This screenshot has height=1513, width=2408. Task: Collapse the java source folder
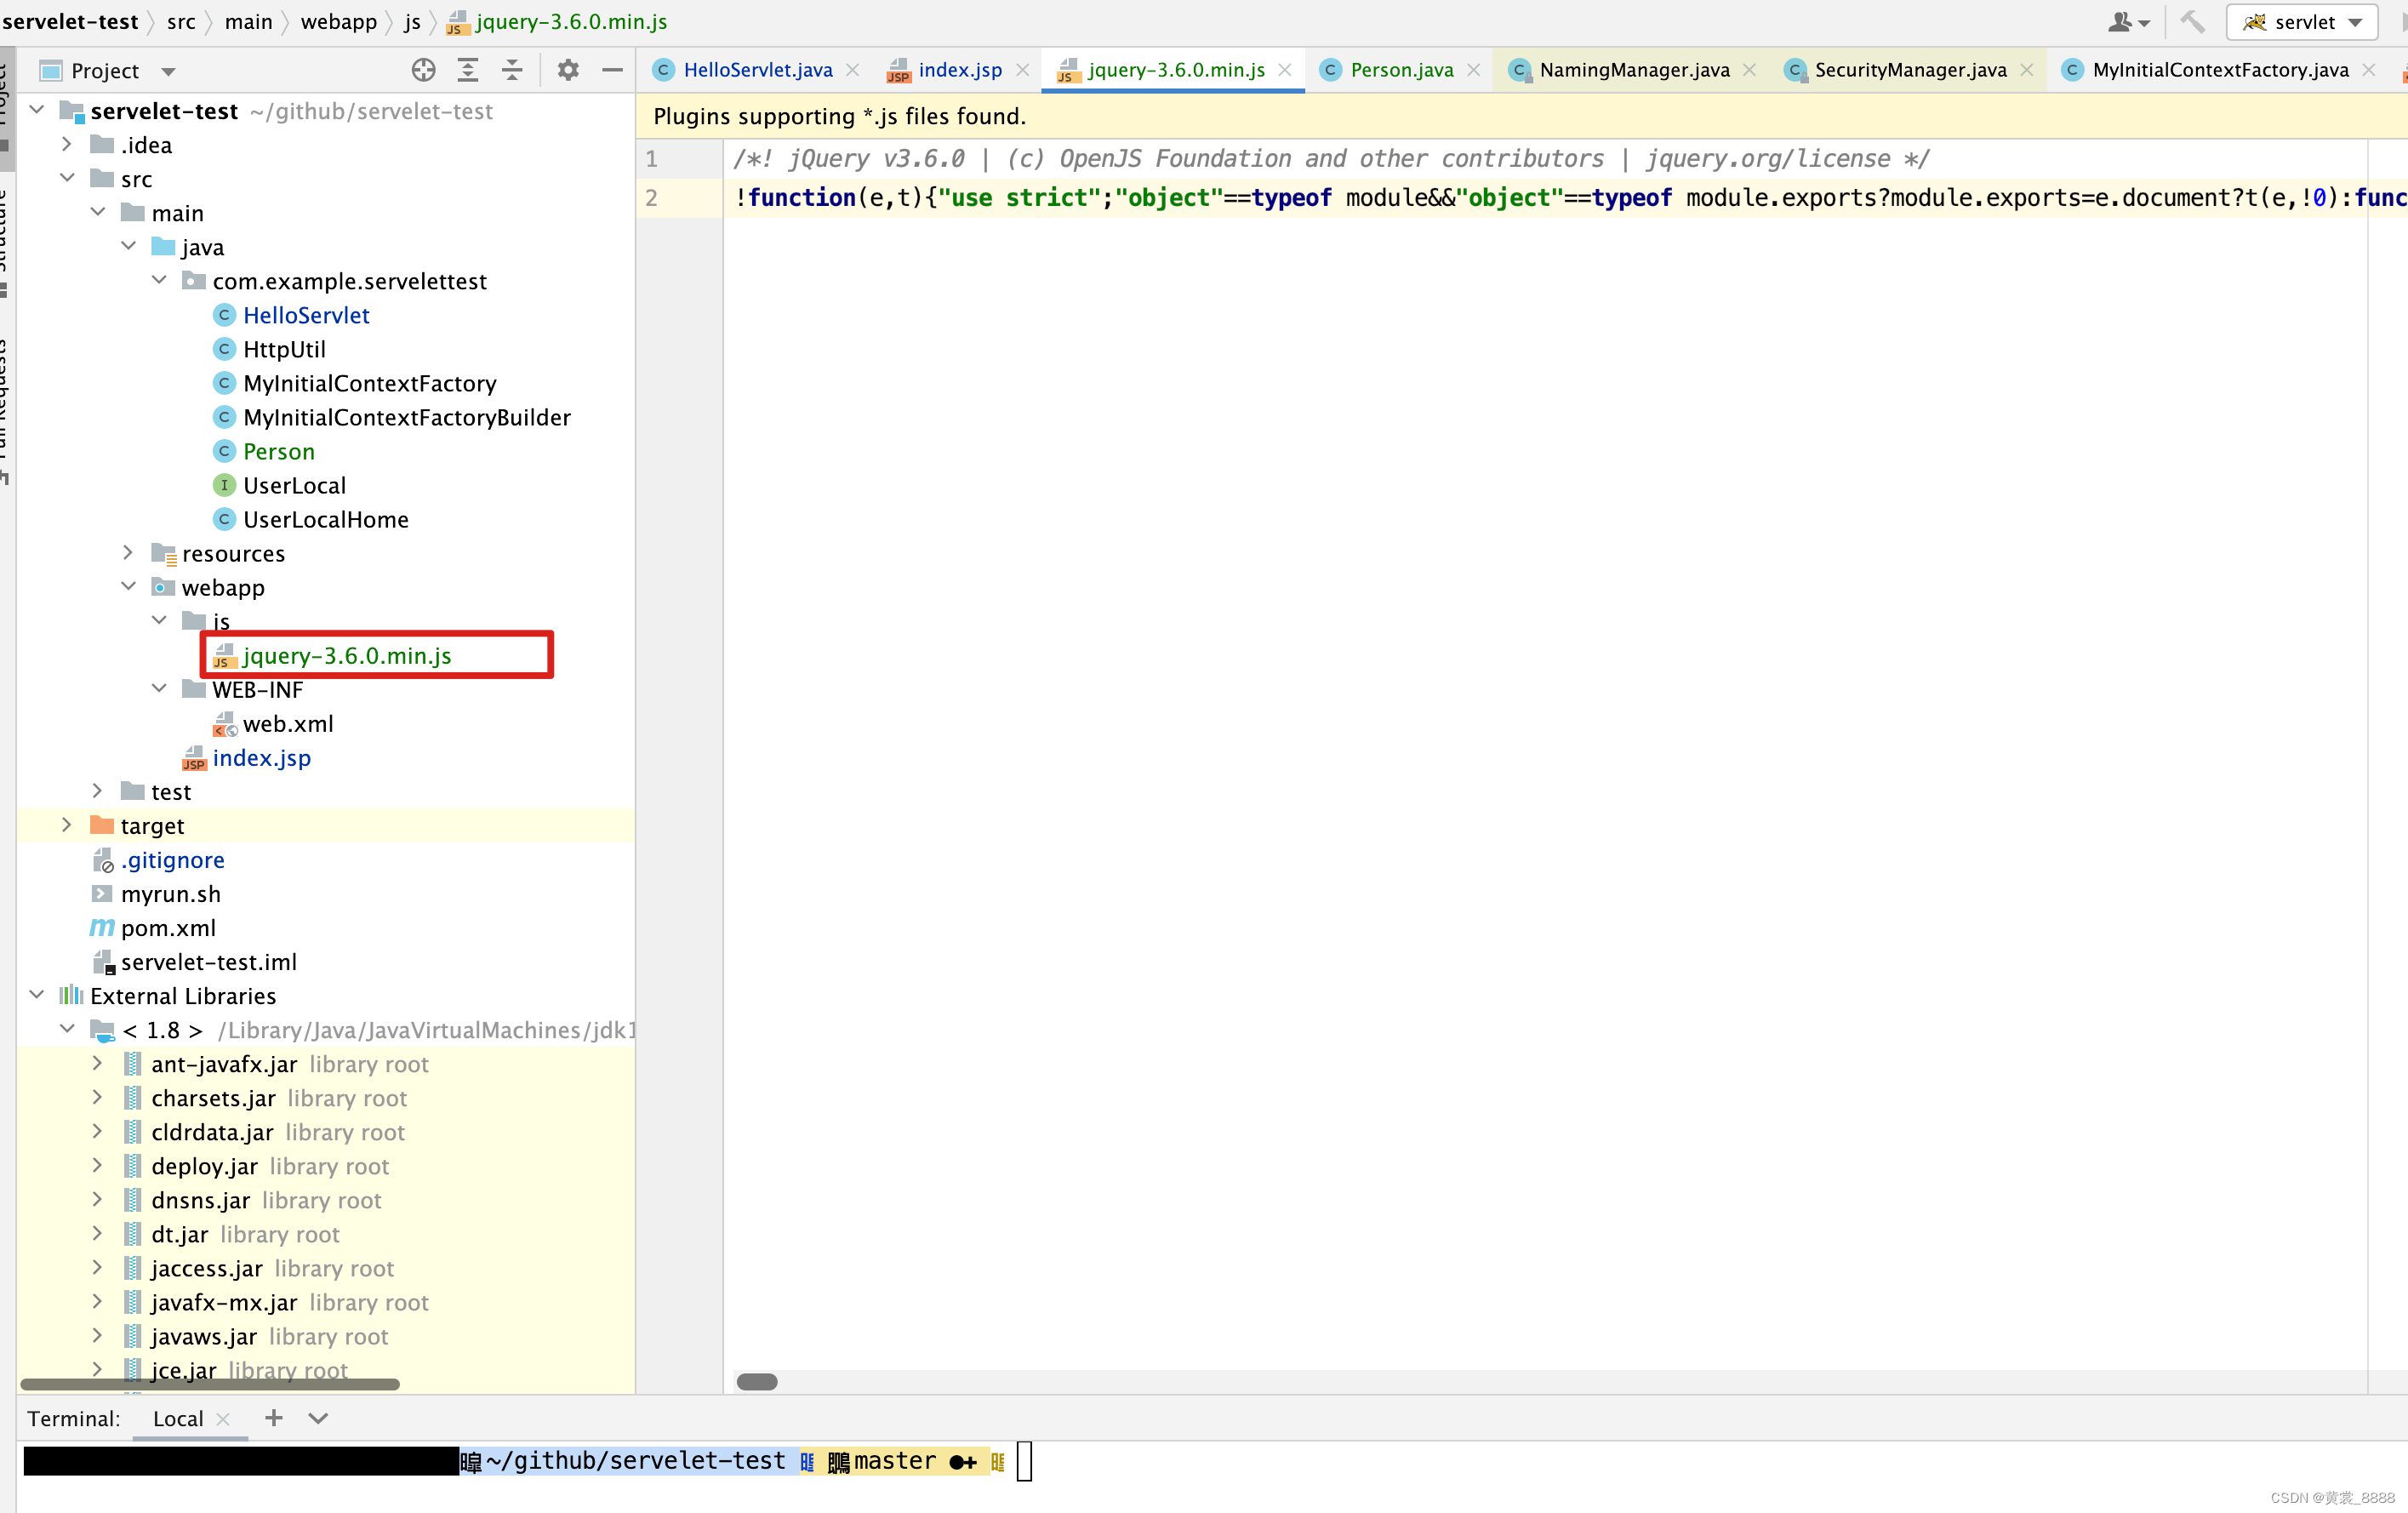tap(129, 246)
